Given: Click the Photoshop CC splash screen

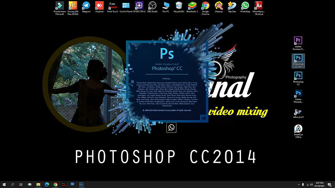Looking at the screenshot, I should click(x=167, y=82).
